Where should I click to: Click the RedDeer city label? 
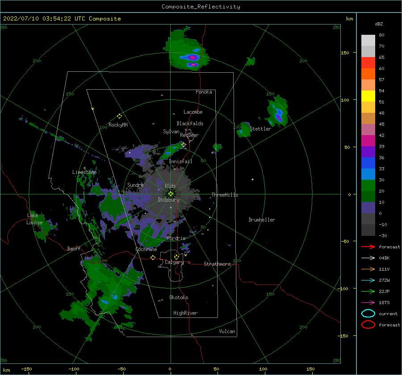[x=189, y=135]
